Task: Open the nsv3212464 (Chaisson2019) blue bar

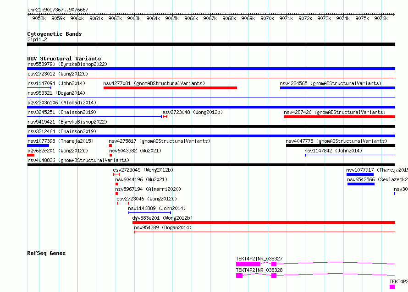Action: click(x=211, y=136)
